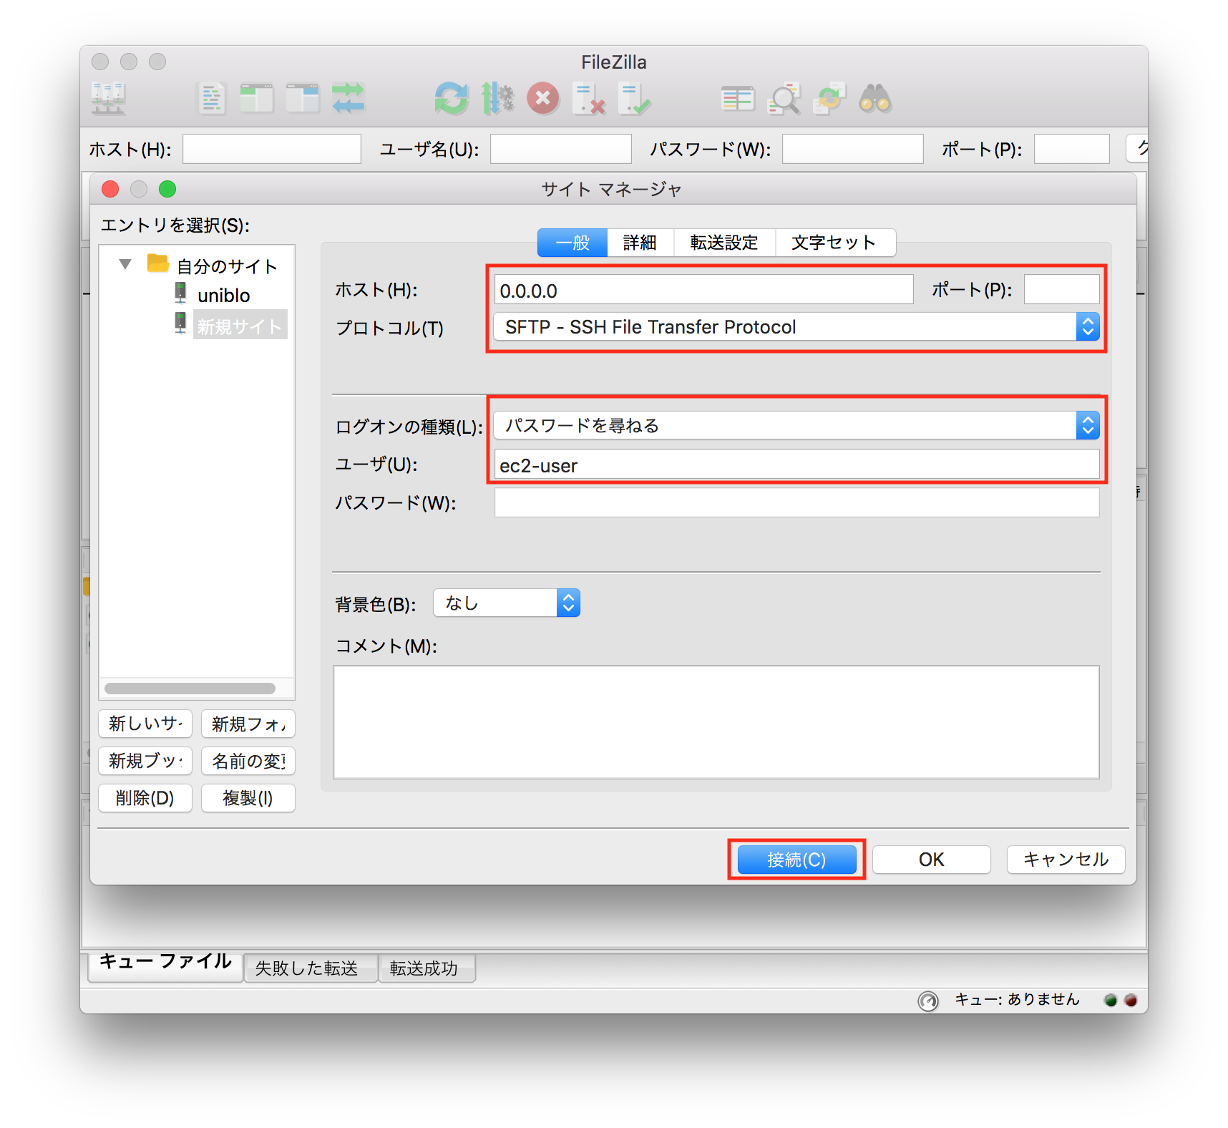The height and width of the screenshot is (1128, 1228).
Task: Click the quickconnect ポート(P) field
Action: click(x=1072, y=149)
